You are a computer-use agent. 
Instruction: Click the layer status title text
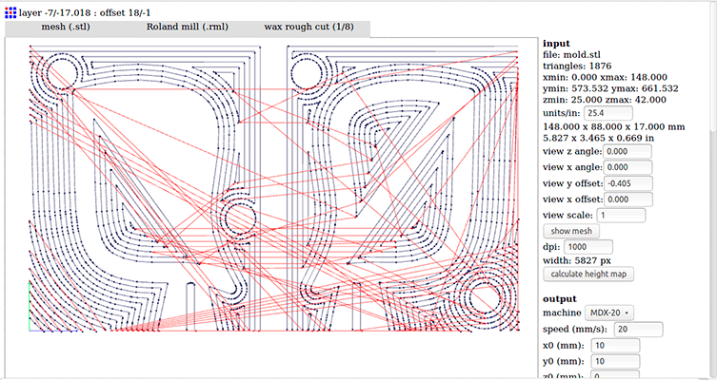[x=85, y=12]
